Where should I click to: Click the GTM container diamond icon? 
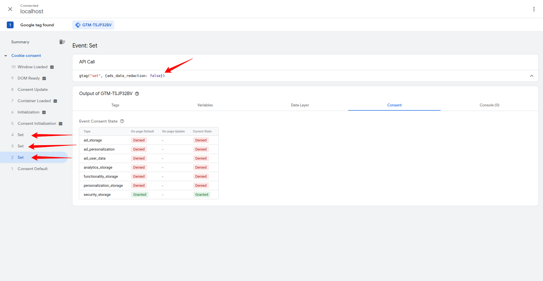[x=78, y=25]
